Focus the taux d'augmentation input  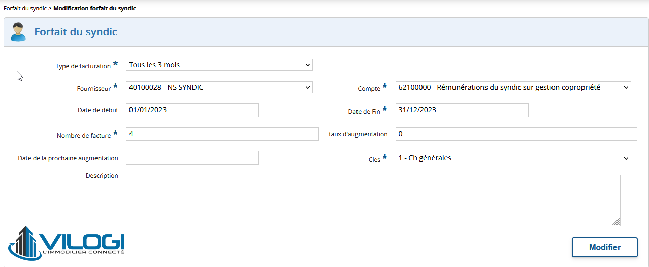click(x=516, y=134)
